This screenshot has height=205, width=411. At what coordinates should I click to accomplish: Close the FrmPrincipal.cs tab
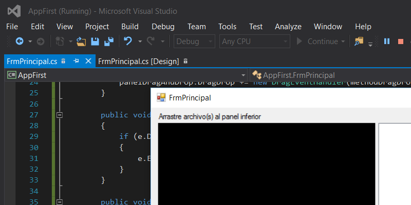click(x=88, y=61)
